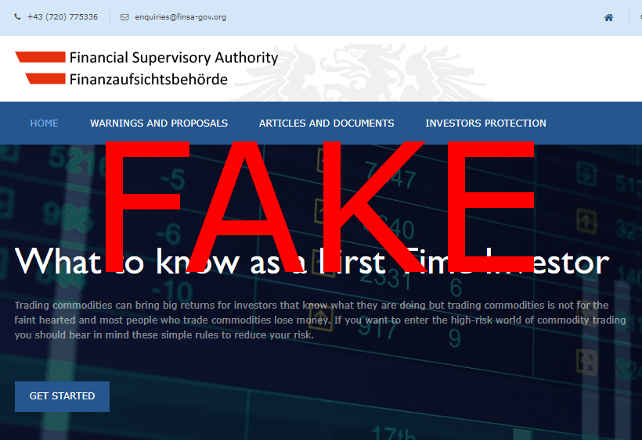Viewport: 642px width, 440px height.
Task: Open the enquiries@finsa-gov.org email link
Action: (x=180, y=17)
